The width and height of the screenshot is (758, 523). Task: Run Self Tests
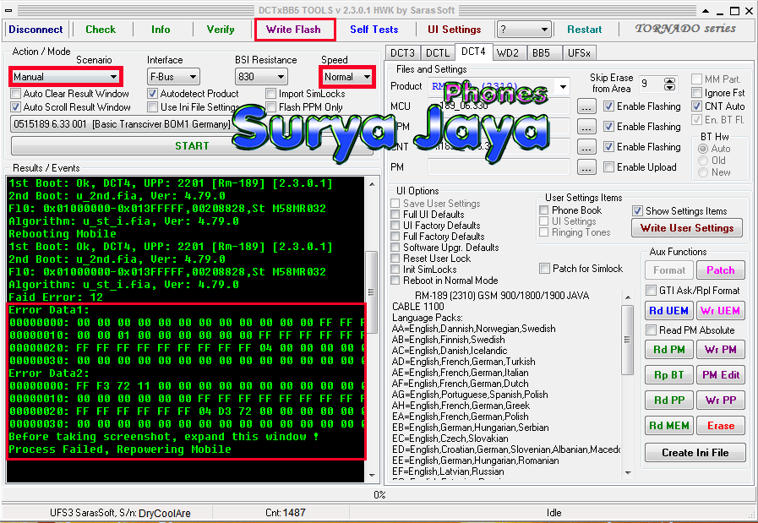pos(374,30)
